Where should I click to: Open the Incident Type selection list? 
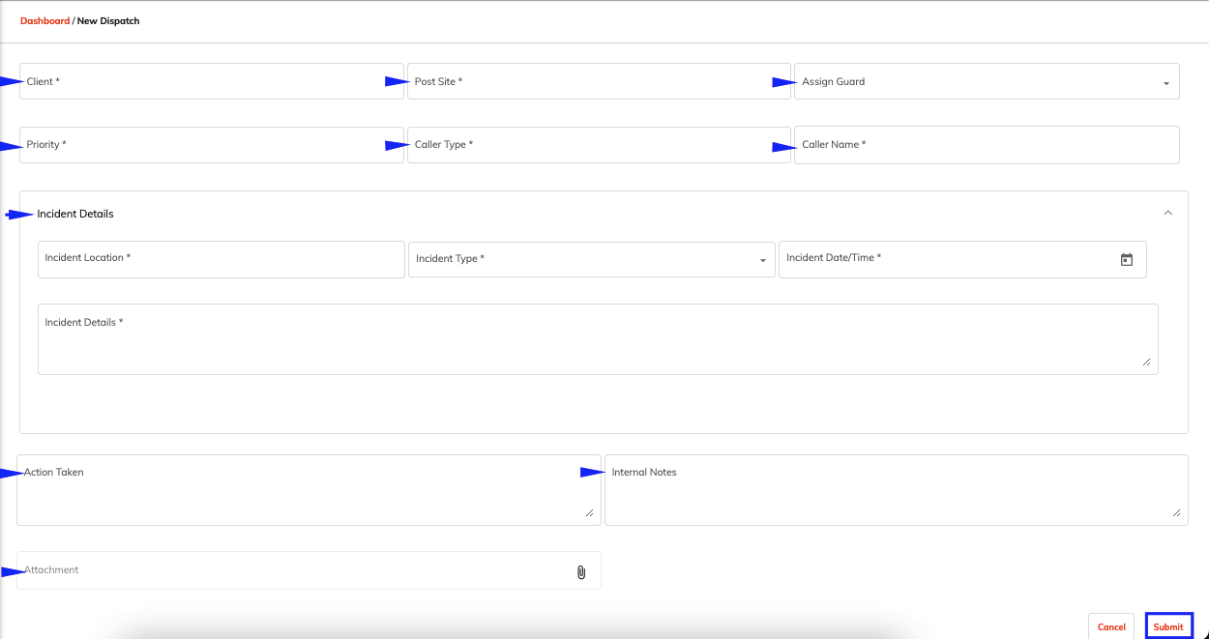point(592,260)
